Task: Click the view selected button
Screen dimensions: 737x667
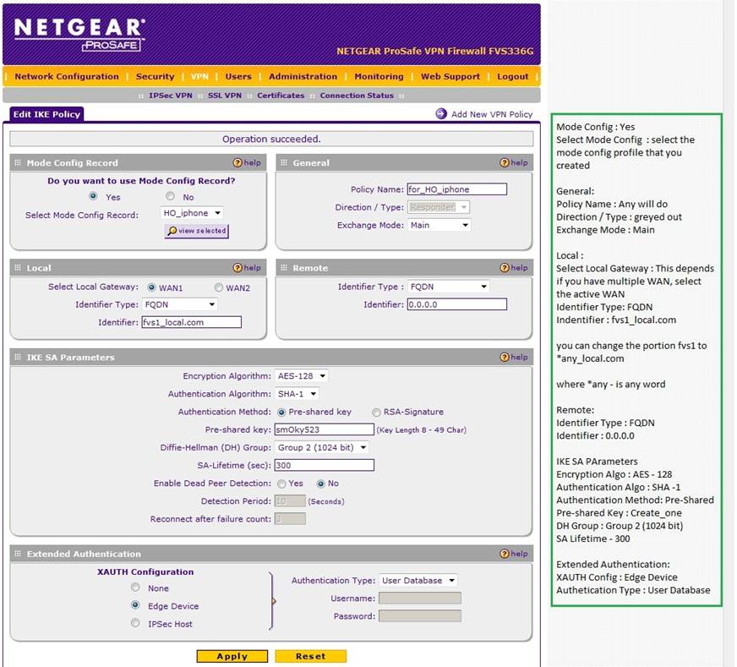Action: 196,231
